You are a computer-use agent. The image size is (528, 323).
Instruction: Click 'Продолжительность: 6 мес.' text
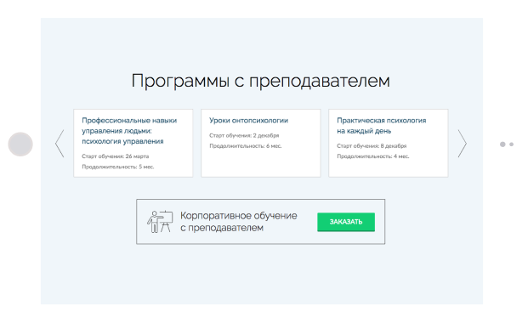[246, 146]
